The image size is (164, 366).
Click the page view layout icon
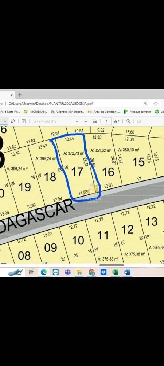coord(139,121)
